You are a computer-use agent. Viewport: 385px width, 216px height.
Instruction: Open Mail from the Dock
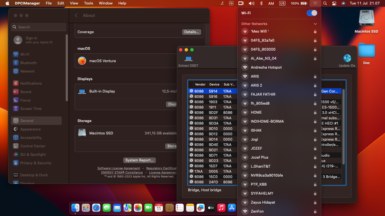click(x=117, y=208)
